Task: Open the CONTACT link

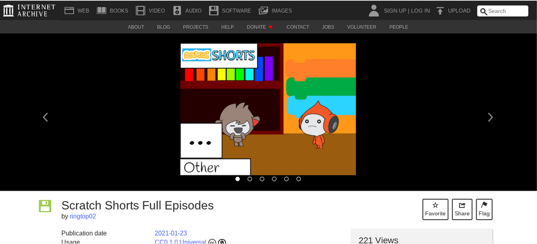Action: 298,27
